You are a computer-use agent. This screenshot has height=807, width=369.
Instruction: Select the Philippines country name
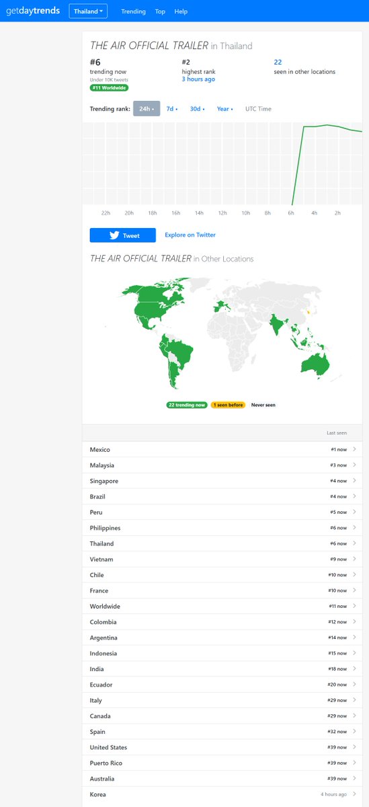pyautogui.click(x=105, y=528)
